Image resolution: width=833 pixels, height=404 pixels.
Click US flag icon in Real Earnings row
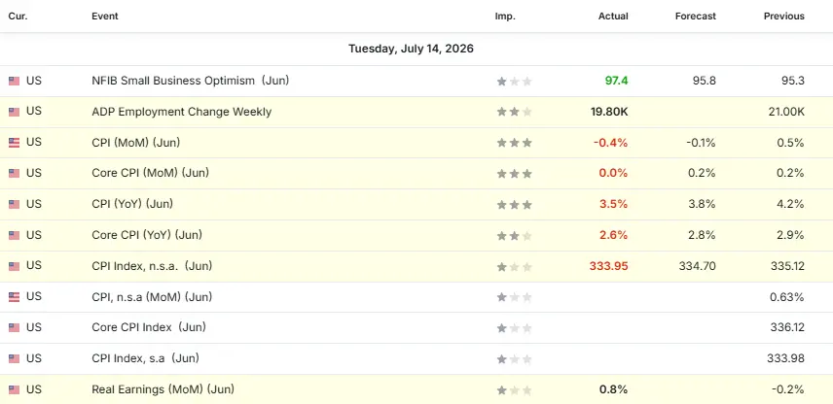[14, 389]
